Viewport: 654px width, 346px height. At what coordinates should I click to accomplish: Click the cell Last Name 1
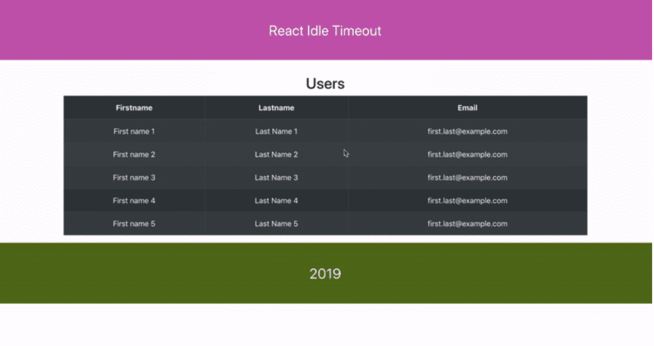[x=276, y=132]
